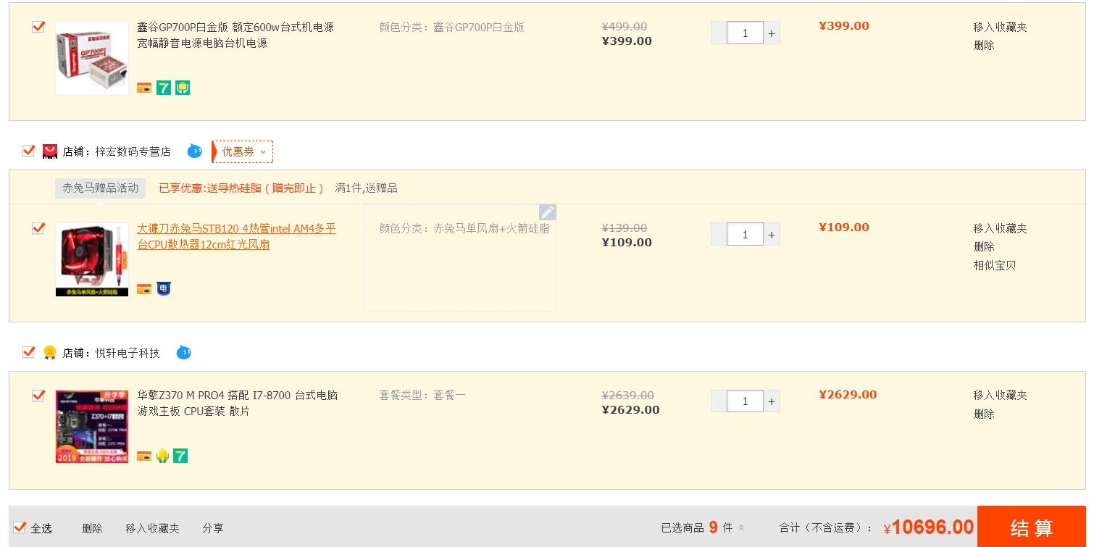Open store 梓宏数码专营店 link
1094x547 pixels.
point(133,151)
